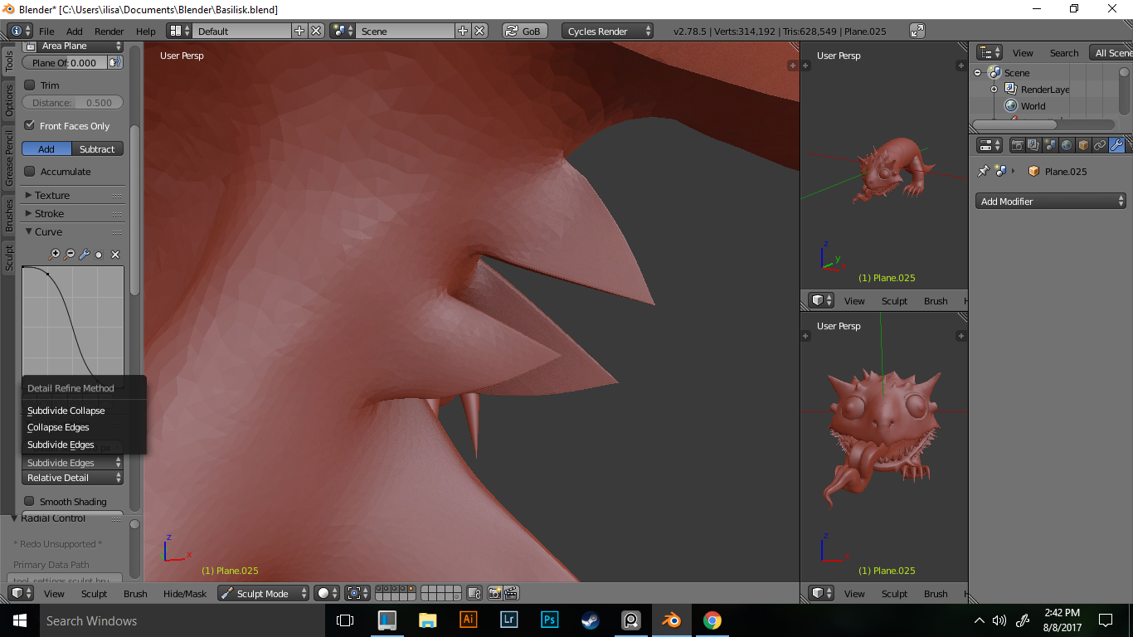Screen dimensions: 1133x637
Task: Switch brush direction to Subtract
Action: pos(97,148)
